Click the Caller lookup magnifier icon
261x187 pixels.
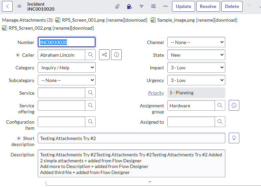coord(90,55)
